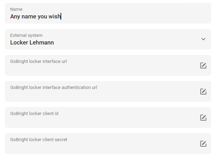Open the edit icon for interface authentication url

click(203, 91)
